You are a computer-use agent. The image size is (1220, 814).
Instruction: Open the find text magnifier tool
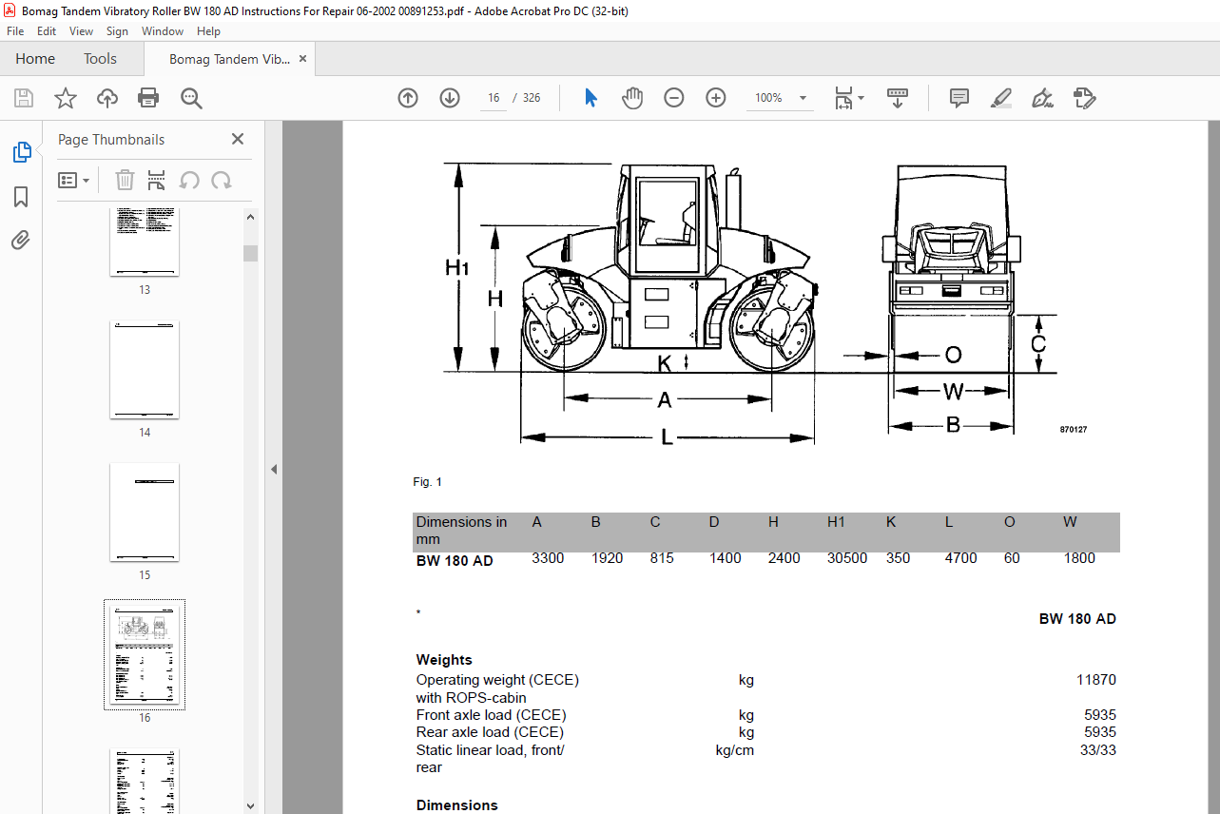coord(191,98)
